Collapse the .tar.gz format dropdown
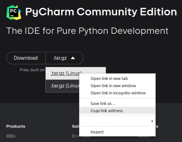 click(64, 58)
